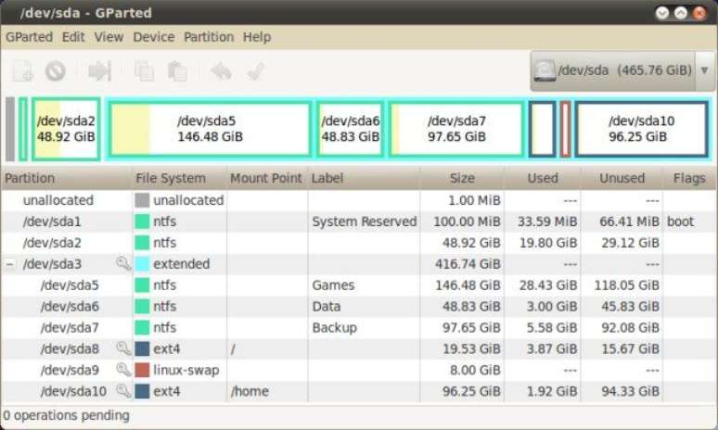Select the /dev/sda2 row in partition list
718x430 pixels.
(359, 243)
